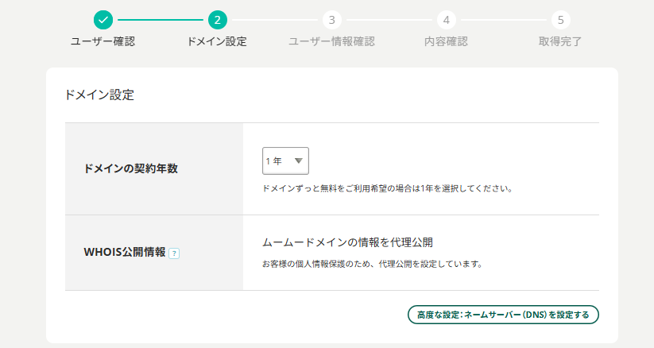Viewport: 654px width, 348px height.
Task: Open the WHOIS公開情報 help question mark
Action: pyautogui.click(x=174, y=253)
